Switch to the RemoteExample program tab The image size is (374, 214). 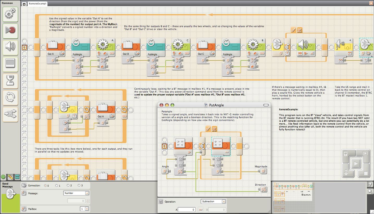coord(37,4)
